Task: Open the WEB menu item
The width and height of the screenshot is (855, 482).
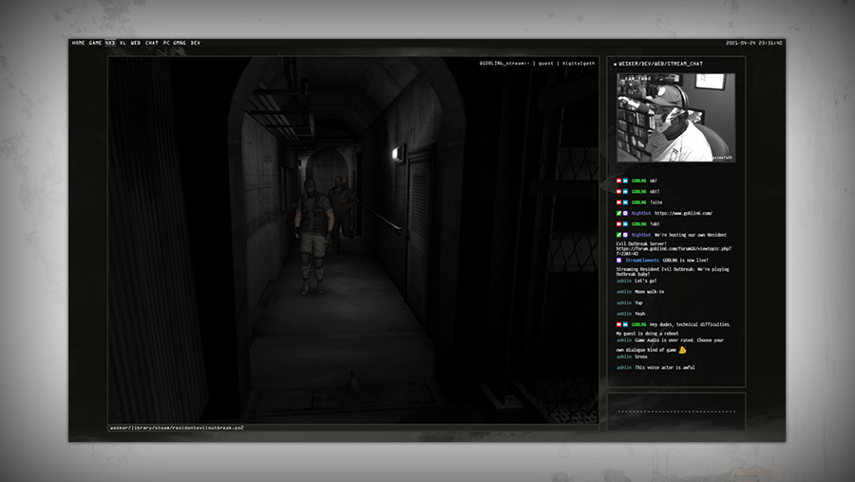Action: tap(135, 43)
